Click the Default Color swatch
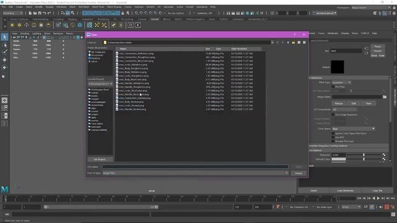 point(339,159)
